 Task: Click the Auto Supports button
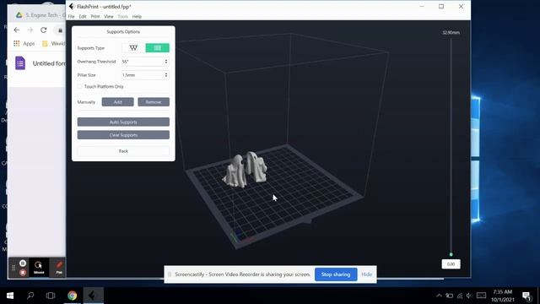[123, 122]
